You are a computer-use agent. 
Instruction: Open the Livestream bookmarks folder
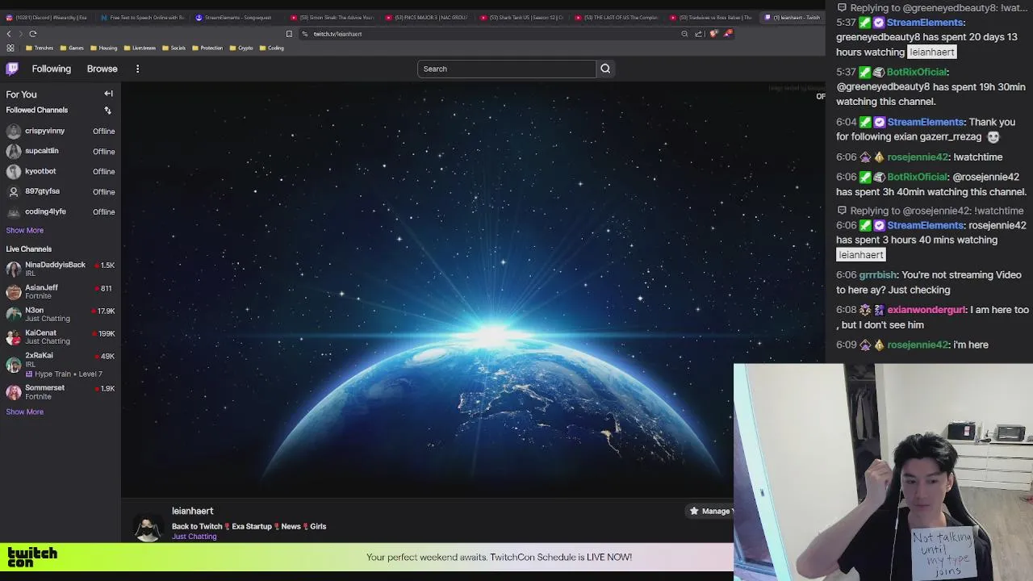click(140, 48)
